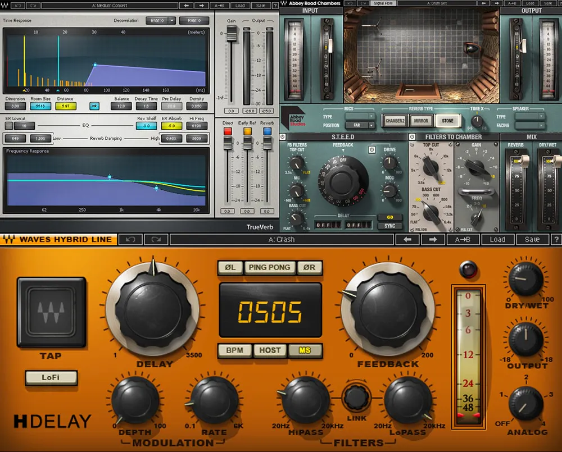Viewport: 562px width, 452px height.
Task: Open Abbey Road preset menu Drum Set
Action: pyautogui.click(x=436, y=3)
